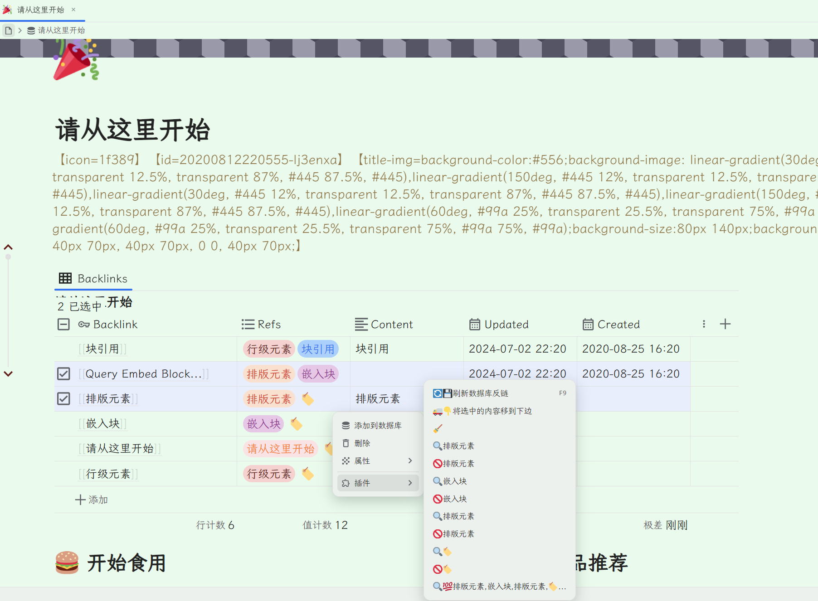
Task: Click the tag emoji in the 排版元素 row
Action: coord(308,399)
